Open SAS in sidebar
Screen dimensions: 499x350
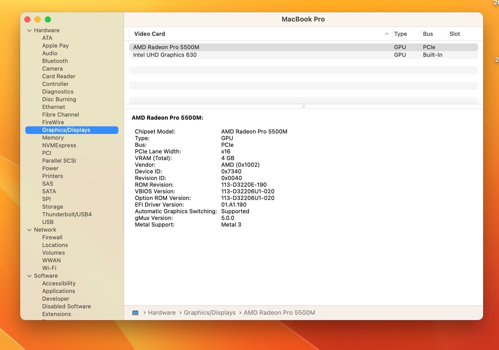(48, 184)
